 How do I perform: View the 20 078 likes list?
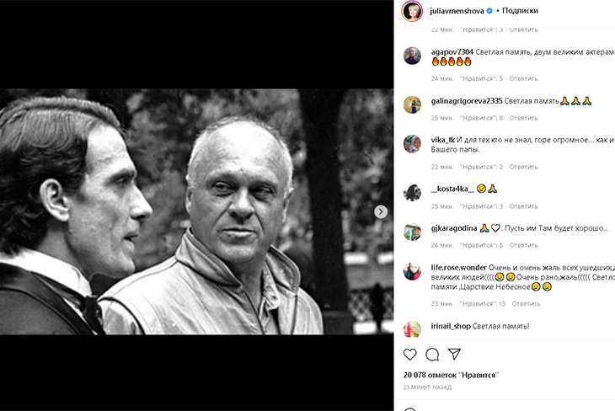(451, 375)
